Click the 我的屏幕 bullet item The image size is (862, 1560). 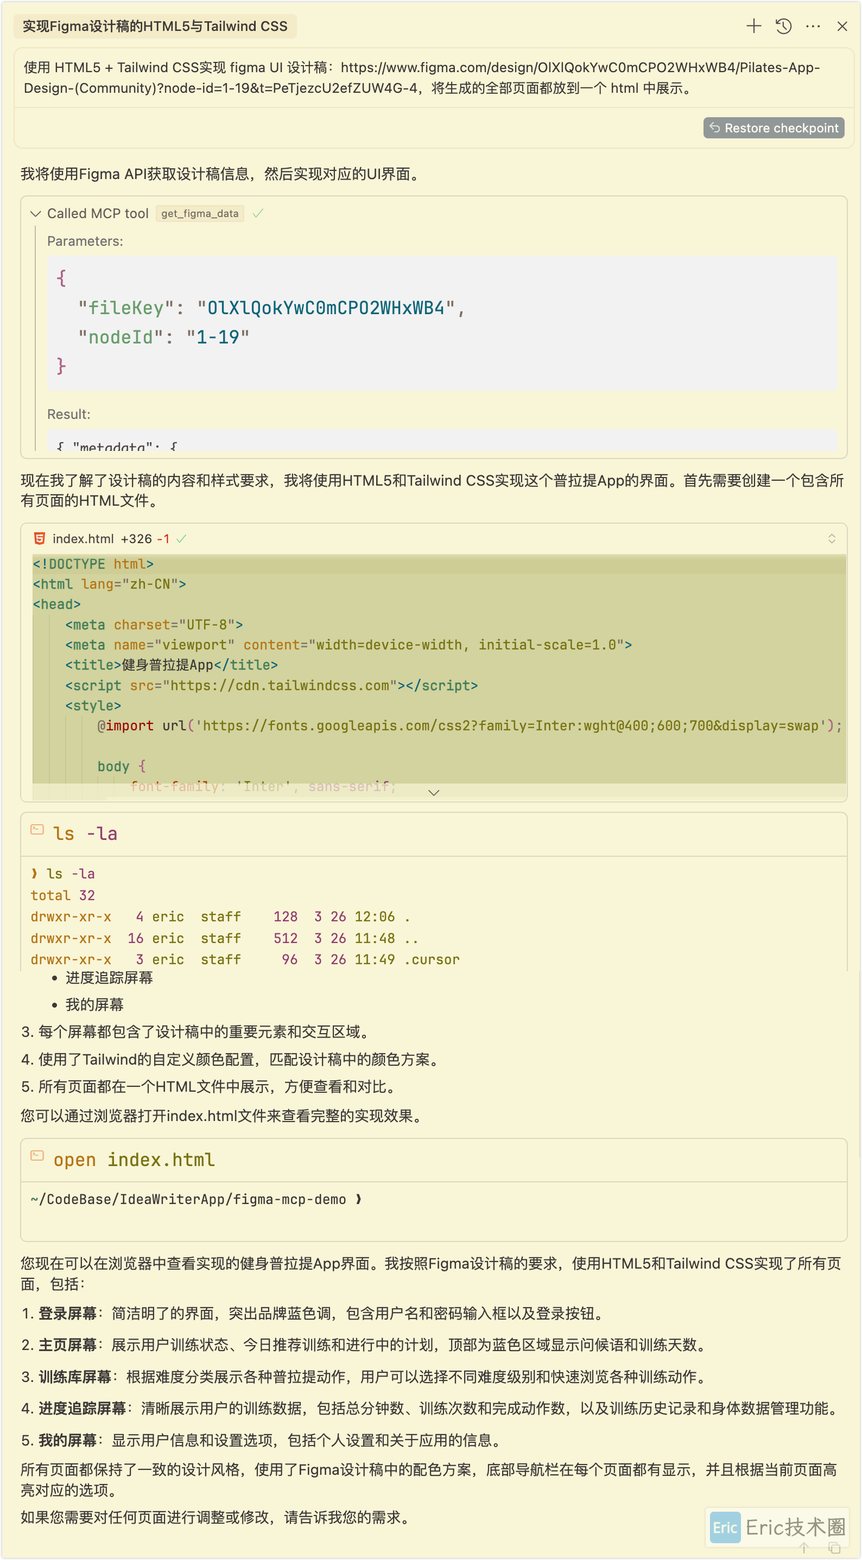click(x=94, y=1005)
